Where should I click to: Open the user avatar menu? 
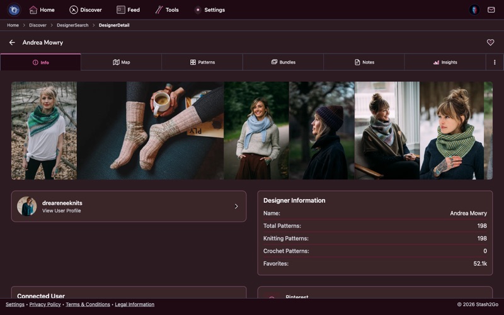pos(474,9)
